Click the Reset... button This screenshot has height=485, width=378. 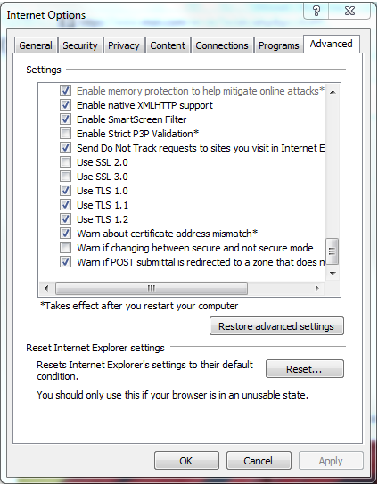coord(304,369)
